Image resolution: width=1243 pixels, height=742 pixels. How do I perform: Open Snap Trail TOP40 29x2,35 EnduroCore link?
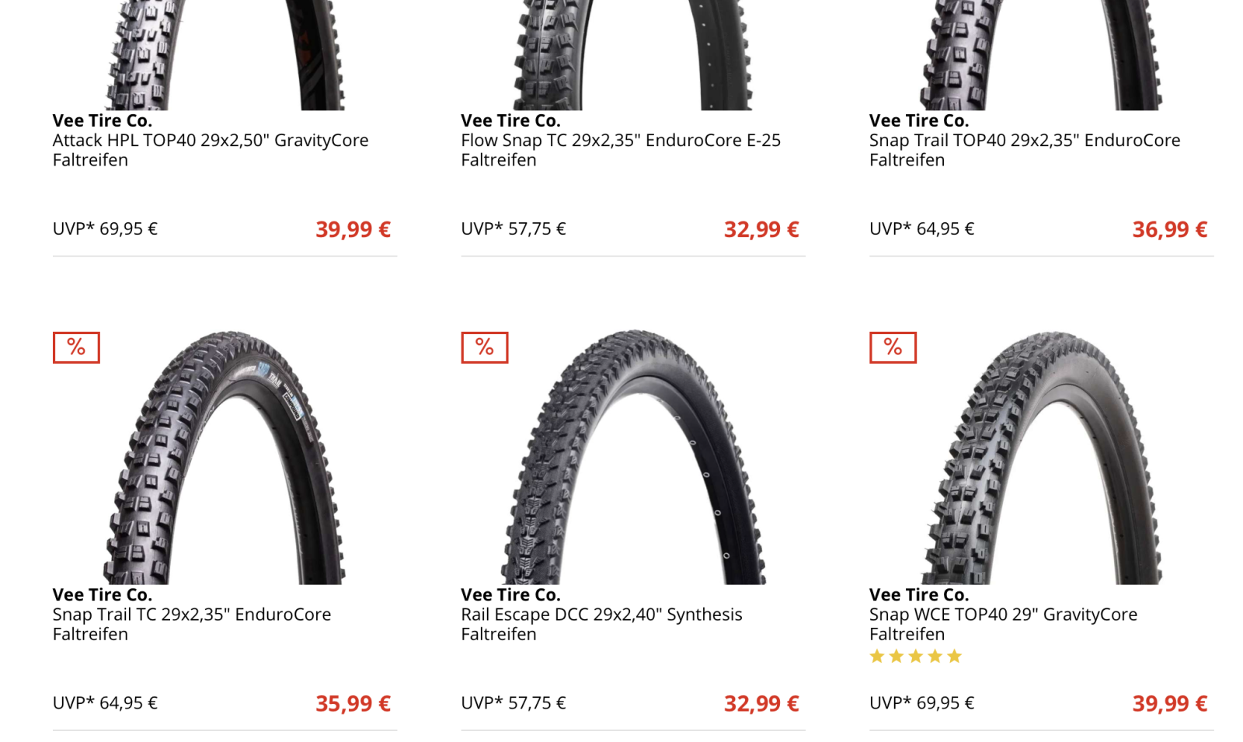[x=1025, y=150]
